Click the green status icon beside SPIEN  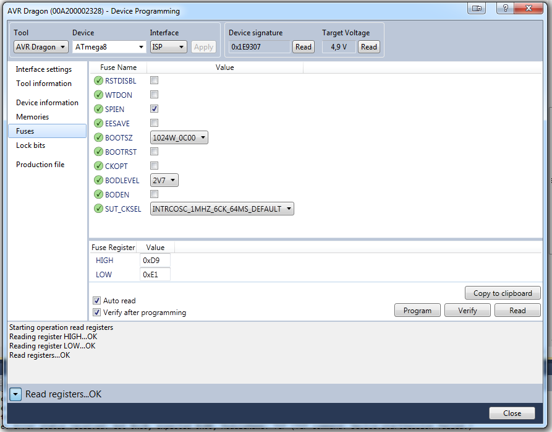coord(98,109)
